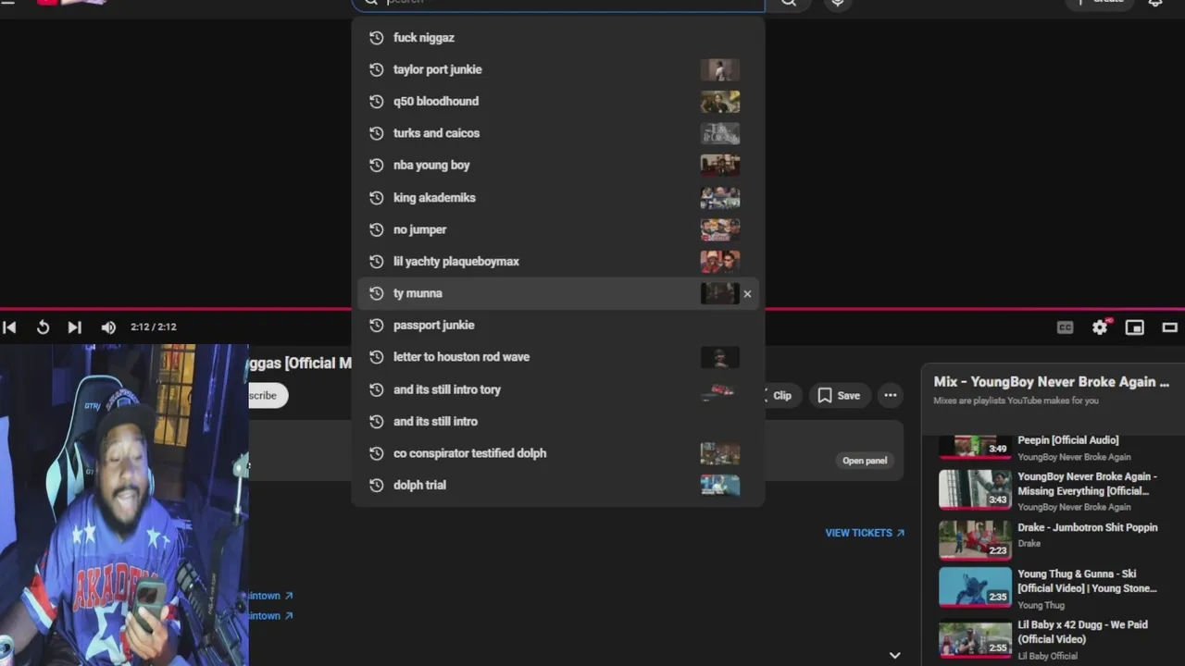Click the red video progress bar

592,309
